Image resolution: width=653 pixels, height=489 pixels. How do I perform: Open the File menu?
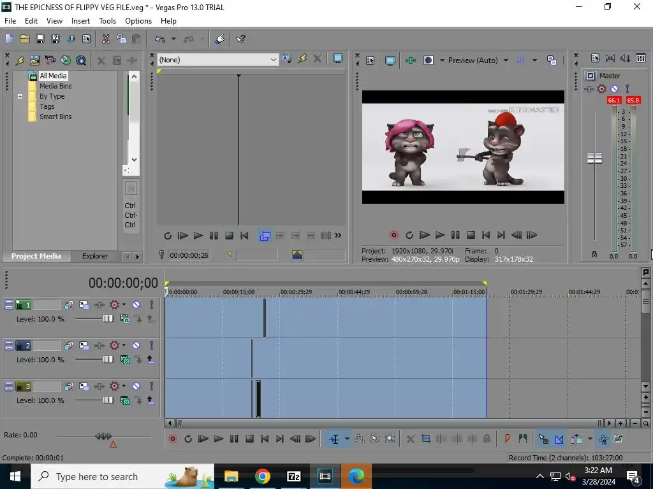(x=10, y=21)
